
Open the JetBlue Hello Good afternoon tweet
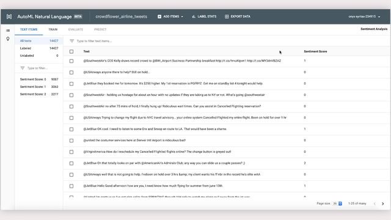point(153,186)
